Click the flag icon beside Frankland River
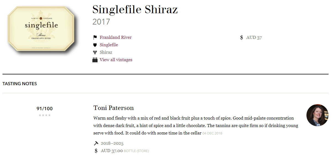 click(95, 37)
